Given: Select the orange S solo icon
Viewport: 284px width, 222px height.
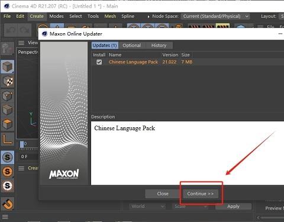Looking at the screenshot, I should click(x=8, y=171).
